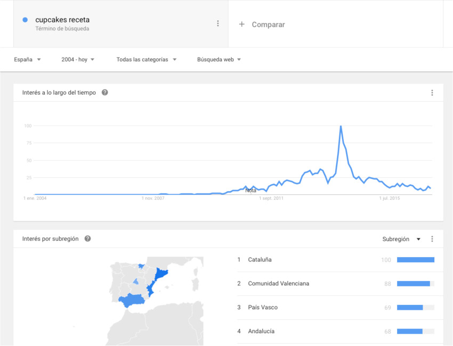
Task: Open the Búsqueda web type dropdown
Action: (x=219, y=59)
